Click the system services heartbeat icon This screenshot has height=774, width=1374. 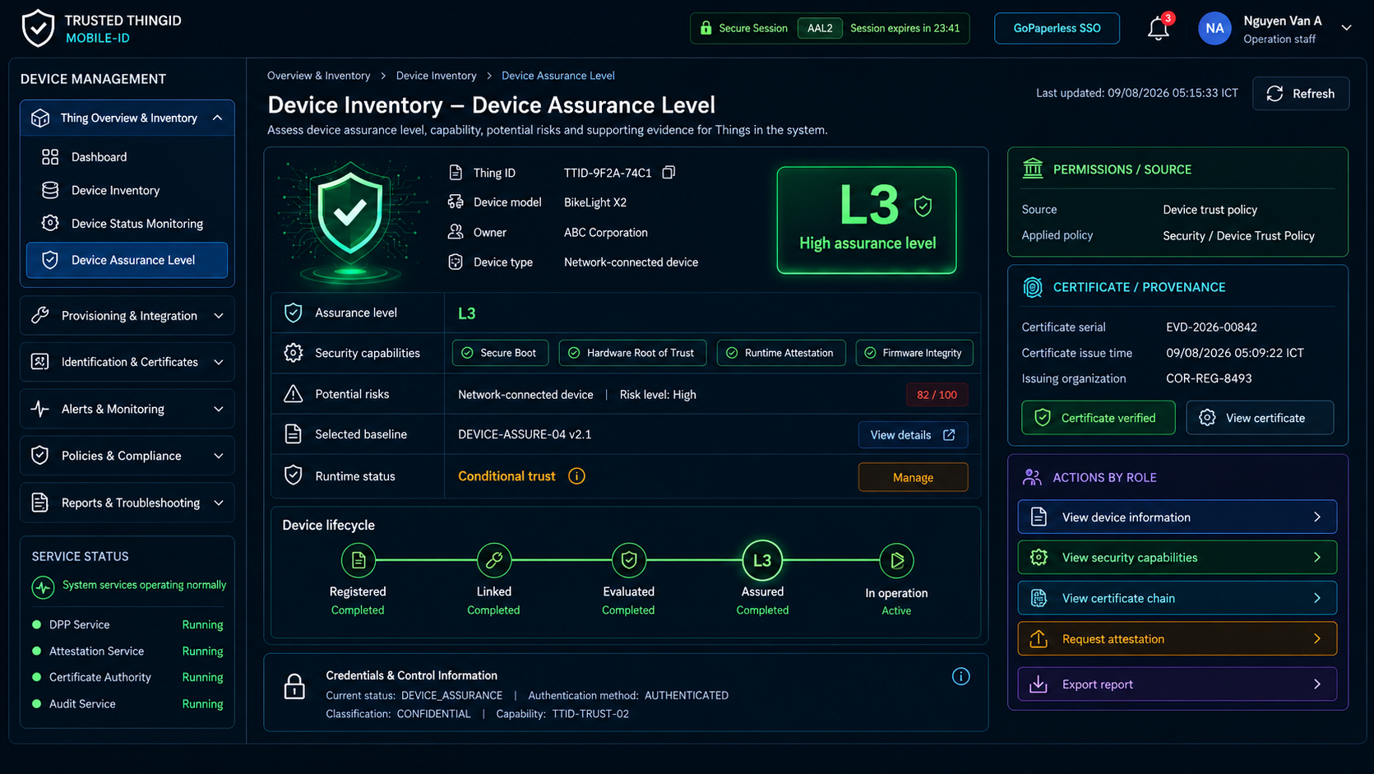tap(43, 586)
